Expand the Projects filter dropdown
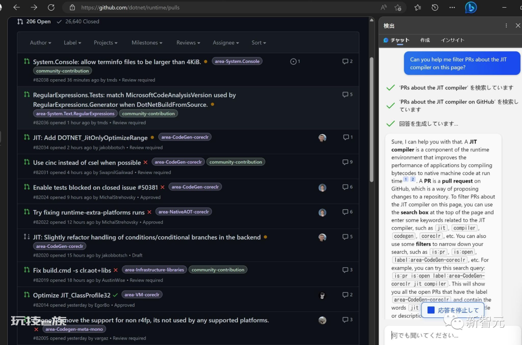522x345 pixels. [x=105, y=43]
